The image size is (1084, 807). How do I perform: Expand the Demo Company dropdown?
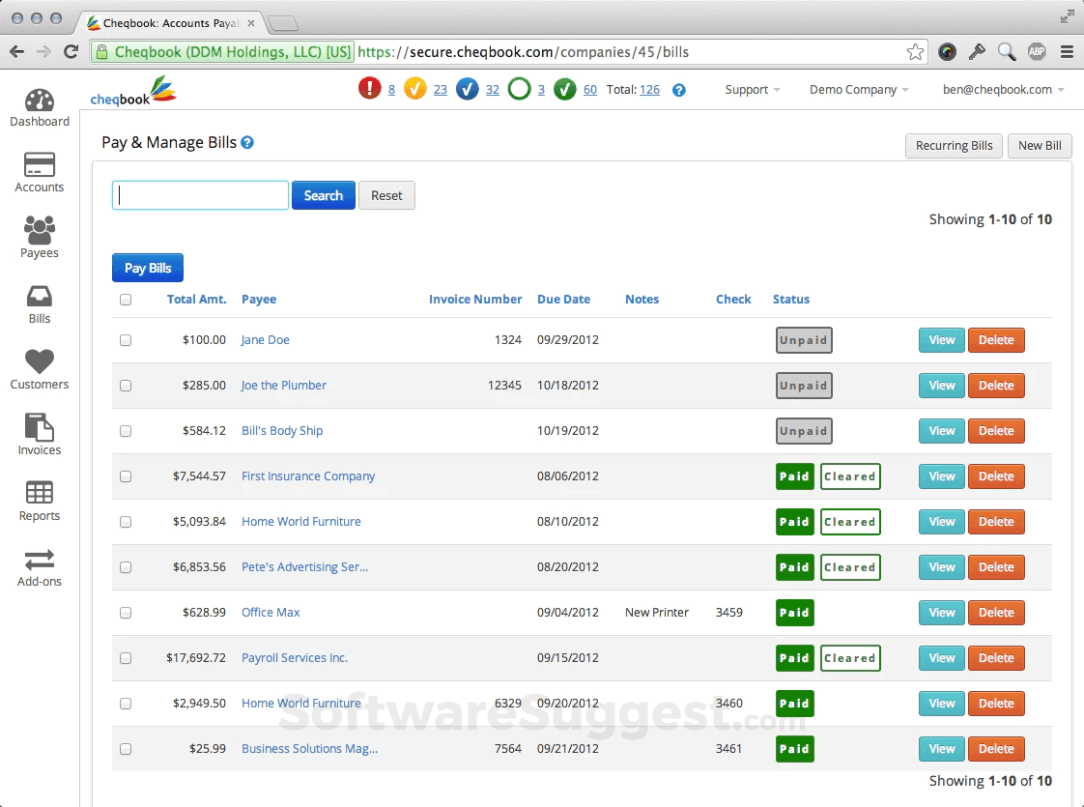[x=858, y=89]
